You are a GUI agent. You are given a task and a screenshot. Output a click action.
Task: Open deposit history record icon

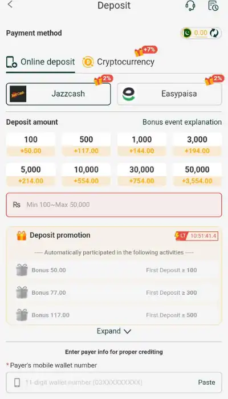213,6
